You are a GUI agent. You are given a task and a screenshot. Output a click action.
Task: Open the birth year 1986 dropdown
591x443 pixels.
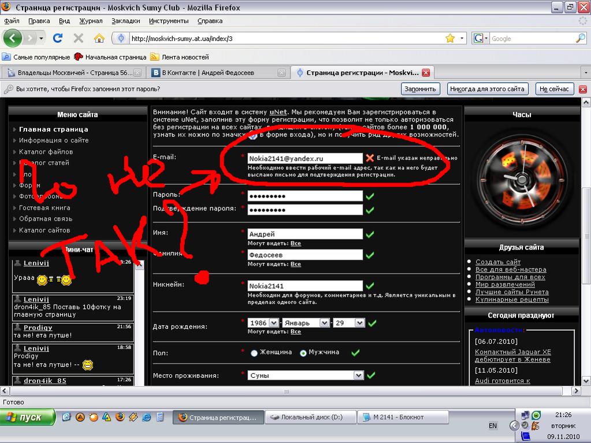(x=275, y=323)
